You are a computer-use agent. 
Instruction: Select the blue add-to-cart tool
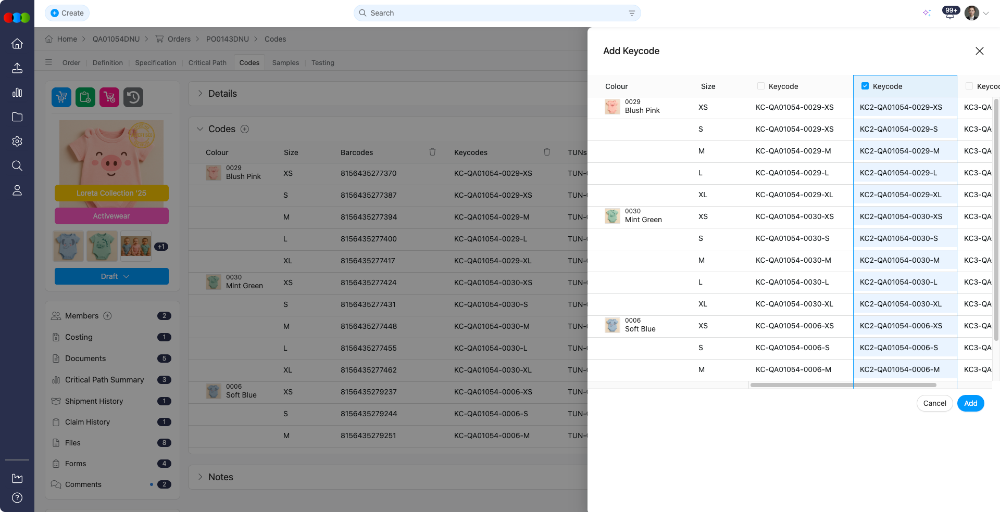[x=61, y=97]
